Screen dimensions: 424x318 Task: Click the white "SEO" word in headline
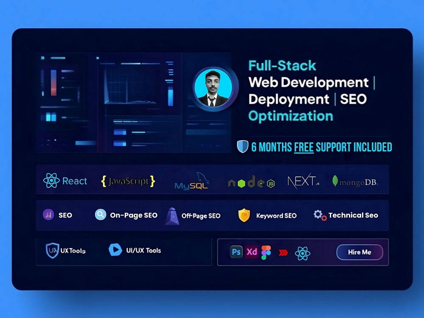pos(353,99)
